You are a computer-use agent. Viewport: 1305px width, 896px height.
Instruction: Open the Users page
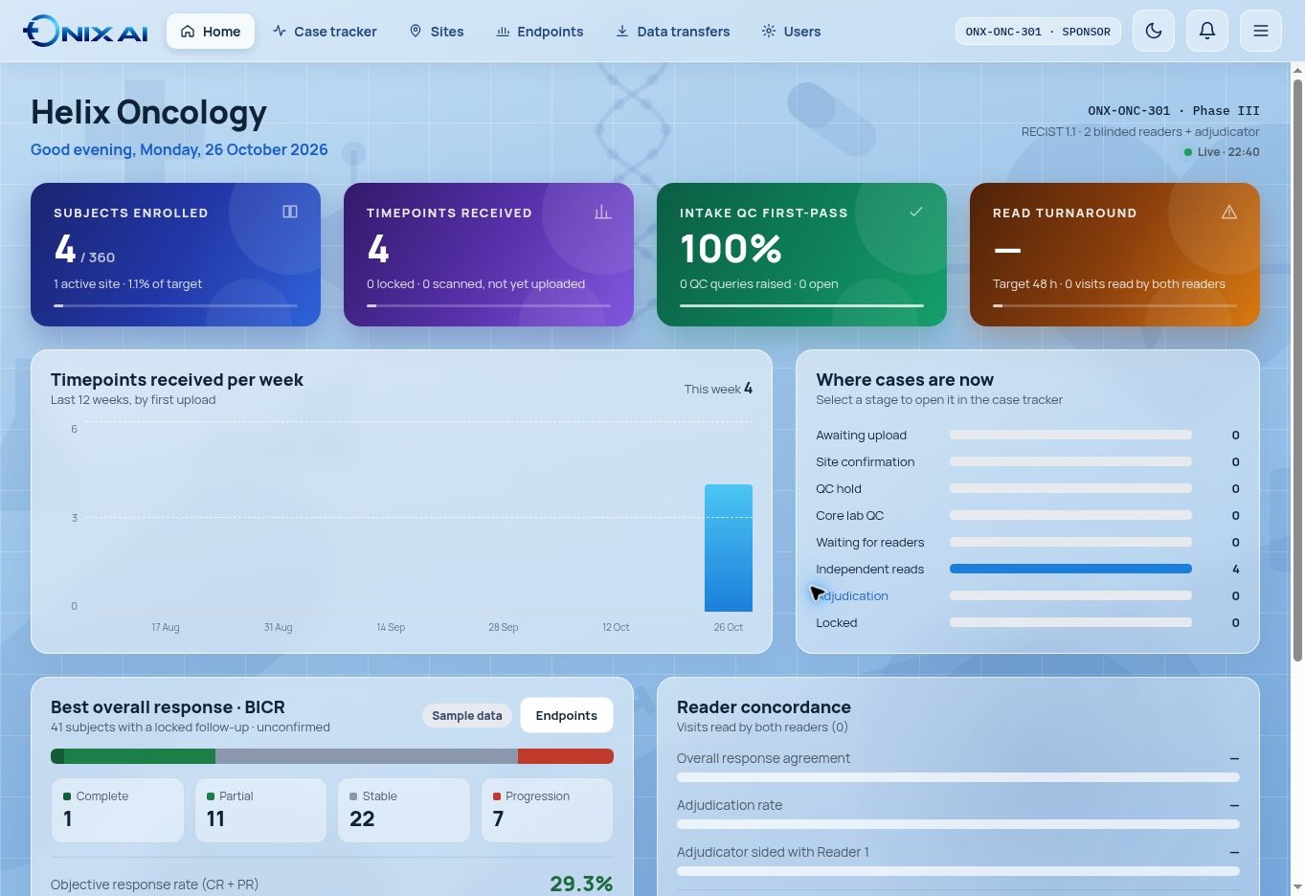point(791,32)
